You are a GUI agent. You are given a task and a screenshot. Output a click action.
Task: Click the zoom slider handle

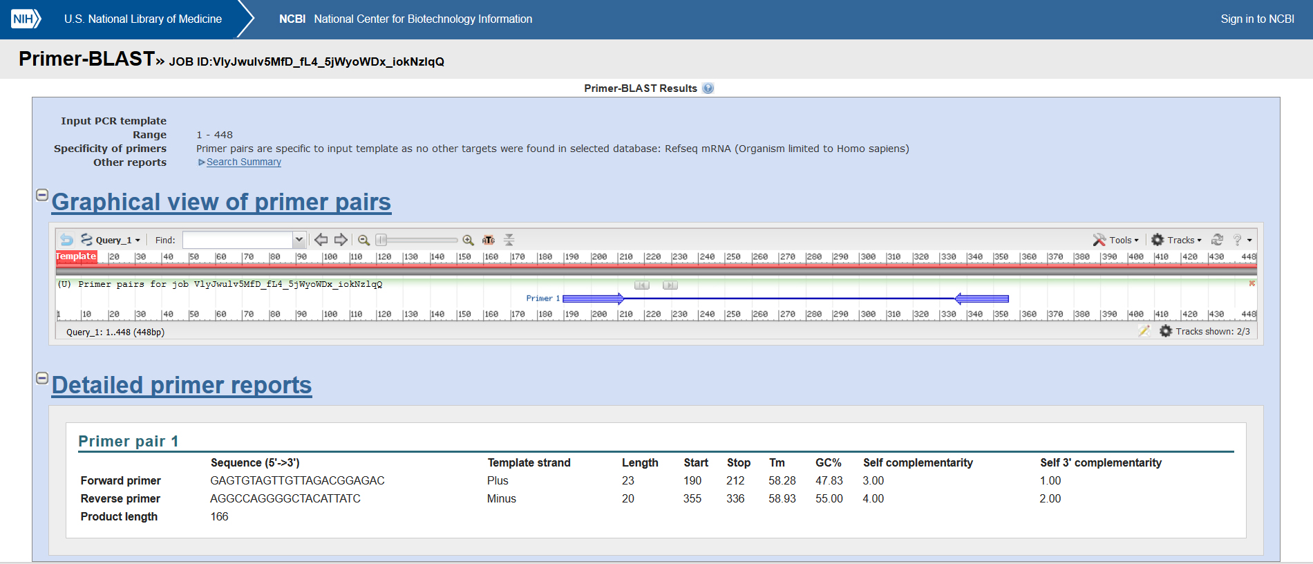pyautogui.click(x=381, y=240)
